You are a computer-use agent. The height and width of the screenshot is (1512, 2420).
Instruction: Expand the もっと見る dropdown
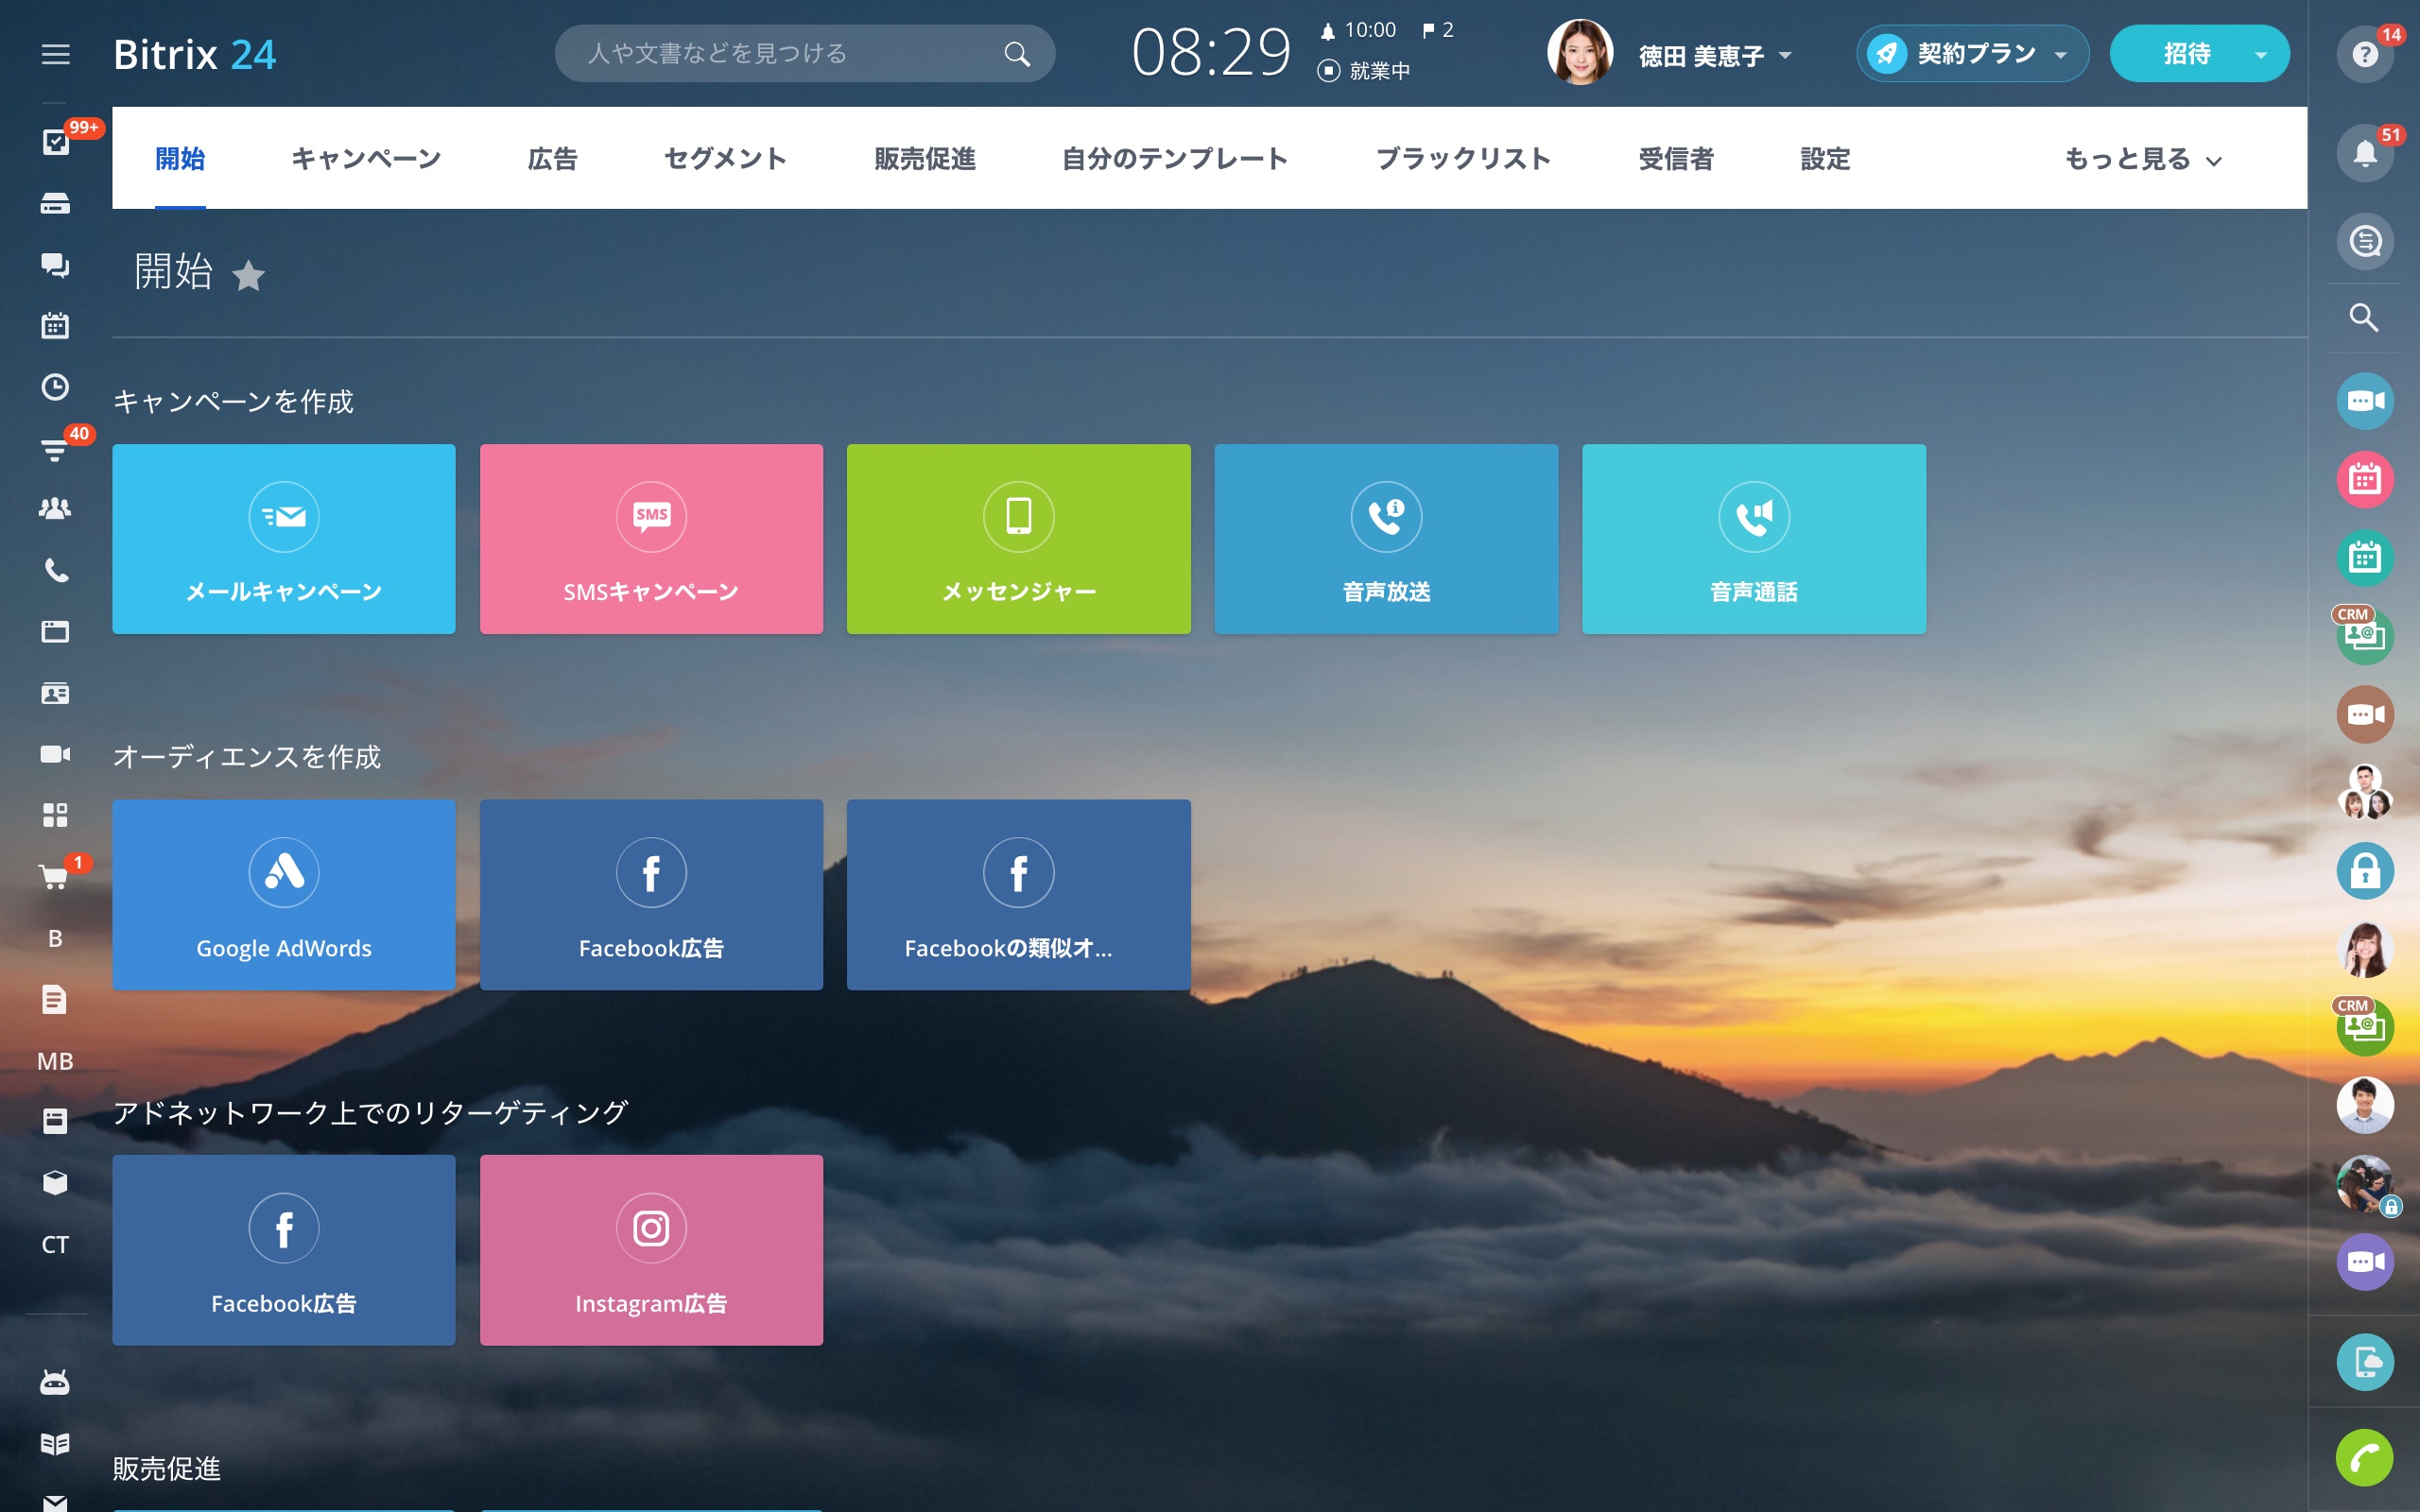point(2142,159)
